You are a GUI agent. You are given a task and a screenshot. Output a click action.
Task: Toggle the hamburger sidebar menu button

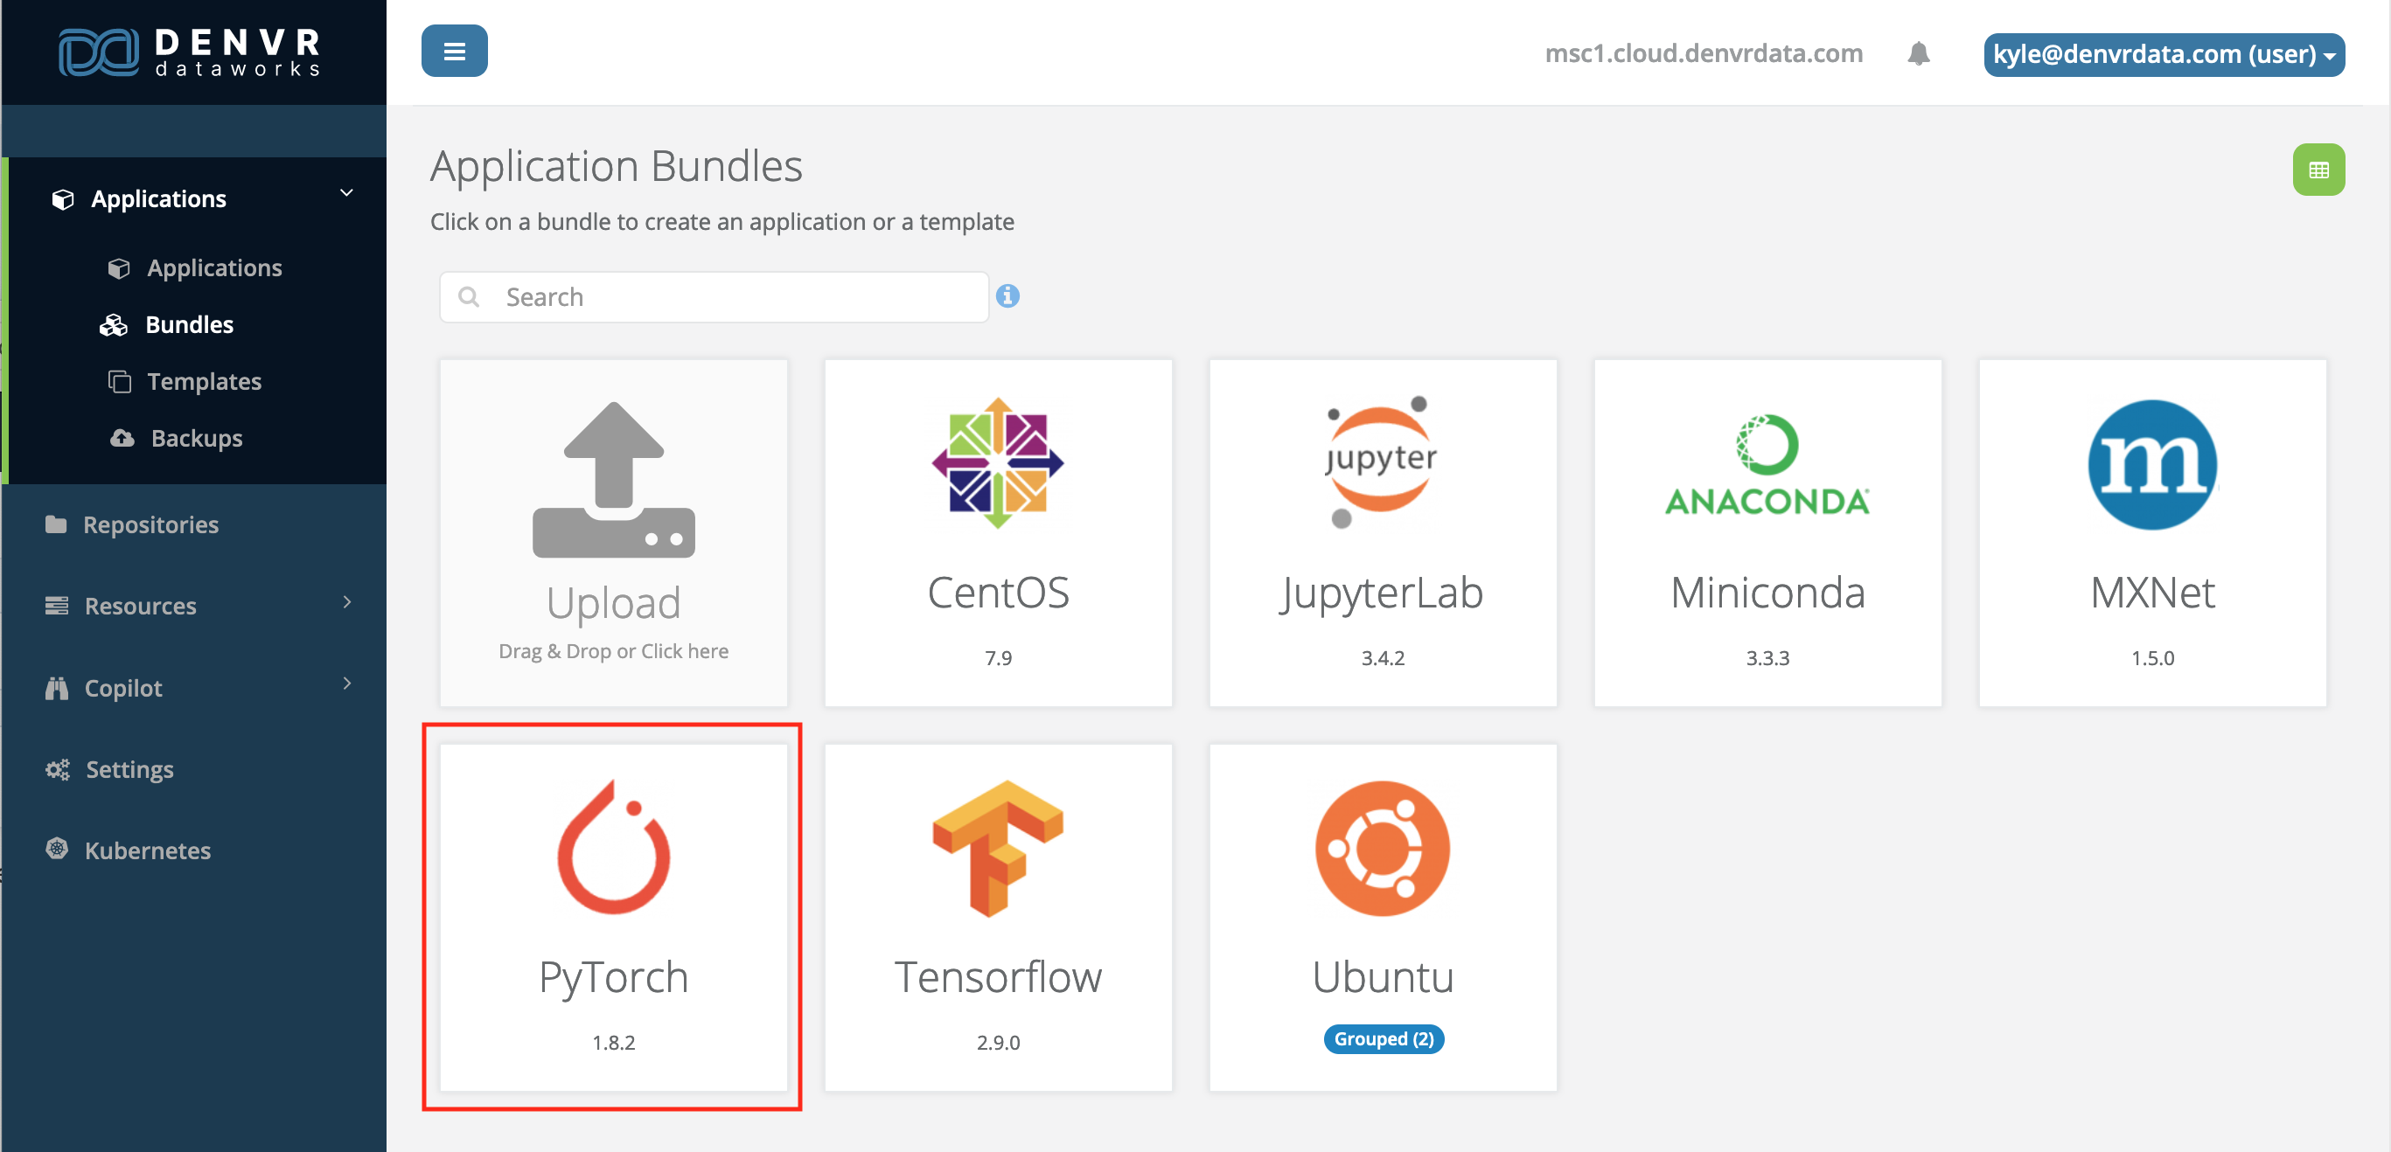click(454, 51)
